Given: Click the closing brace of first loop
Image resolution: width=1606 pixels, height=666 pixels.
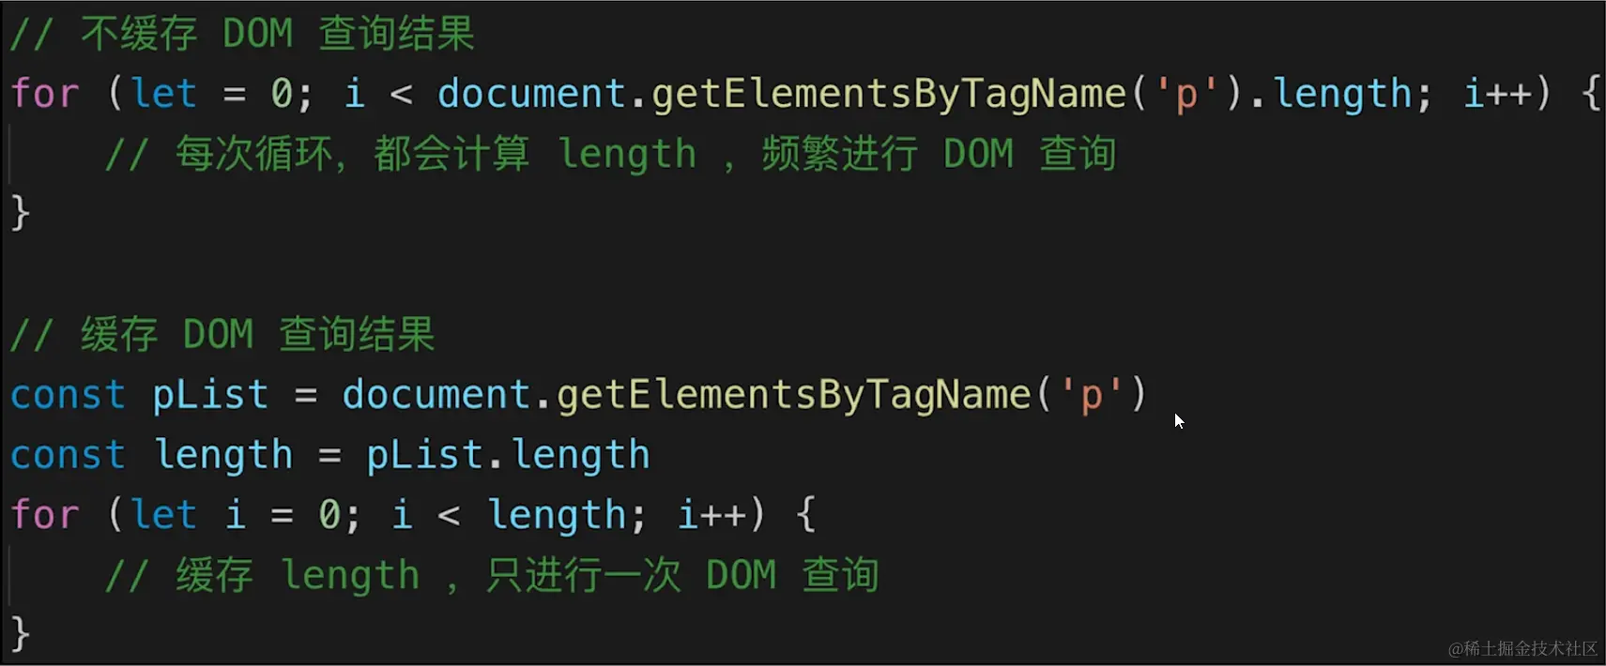Looking at the screenshot, I should coord(20,213).
